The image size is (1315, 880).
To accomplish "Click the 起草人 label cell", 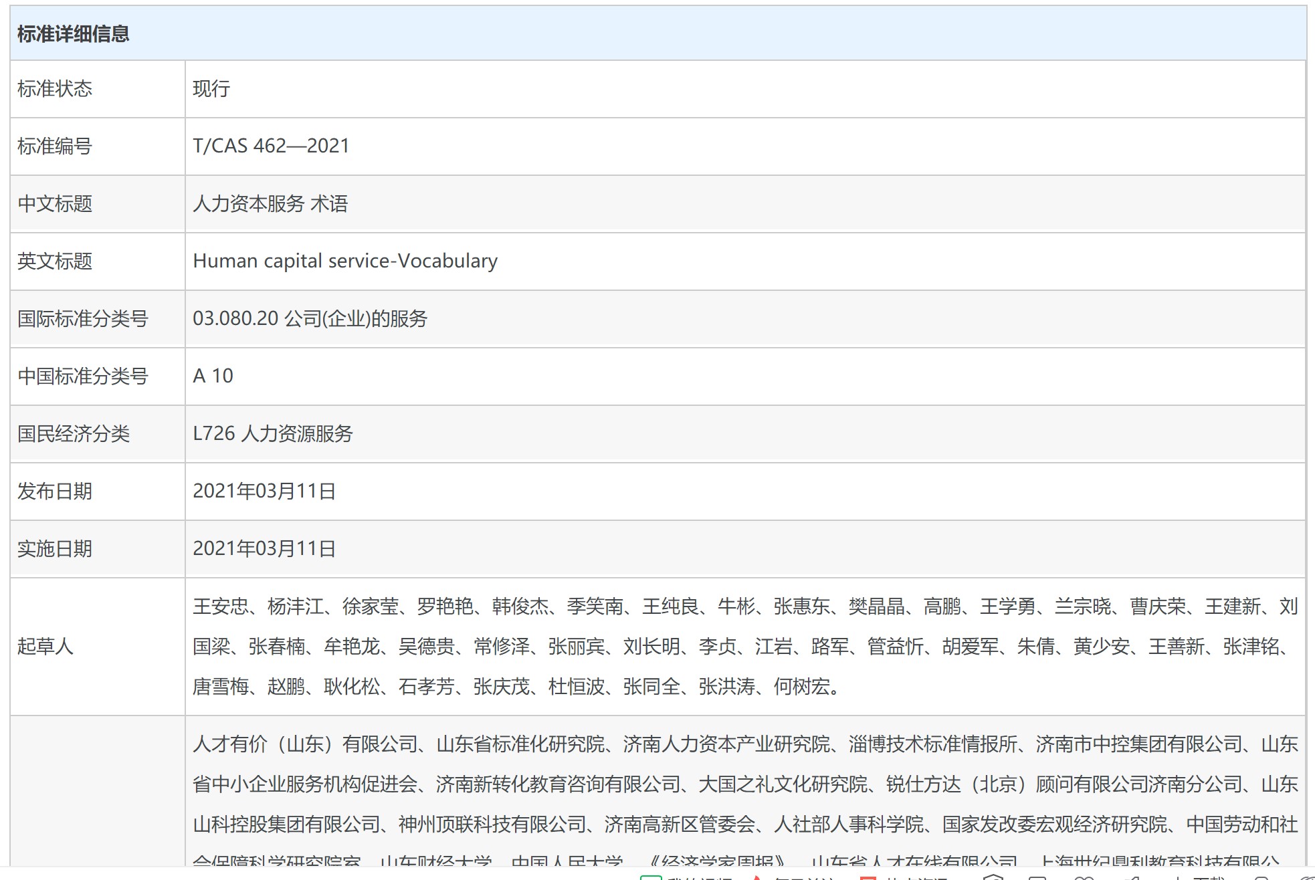I will pos(45,647).
